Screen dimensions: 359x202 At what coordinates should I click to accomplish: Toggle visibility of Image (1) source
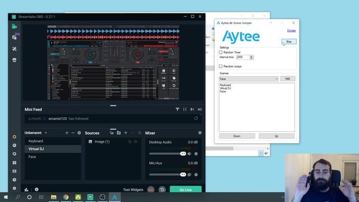coord(136,142)
